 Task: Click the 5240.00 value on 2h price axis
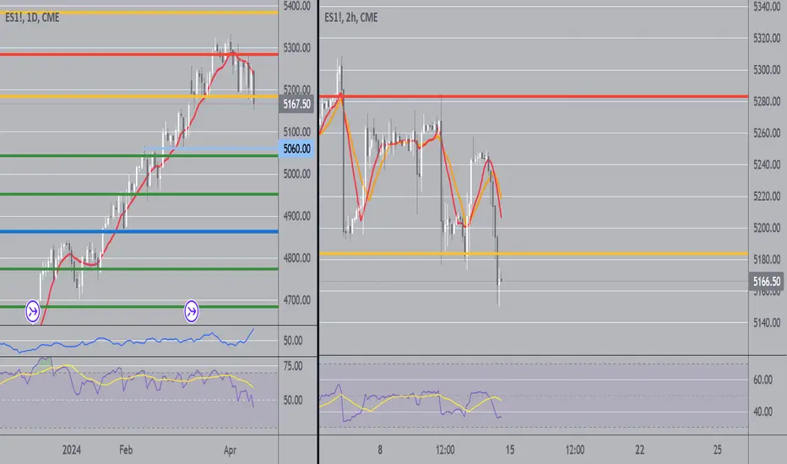click(767, 165)
